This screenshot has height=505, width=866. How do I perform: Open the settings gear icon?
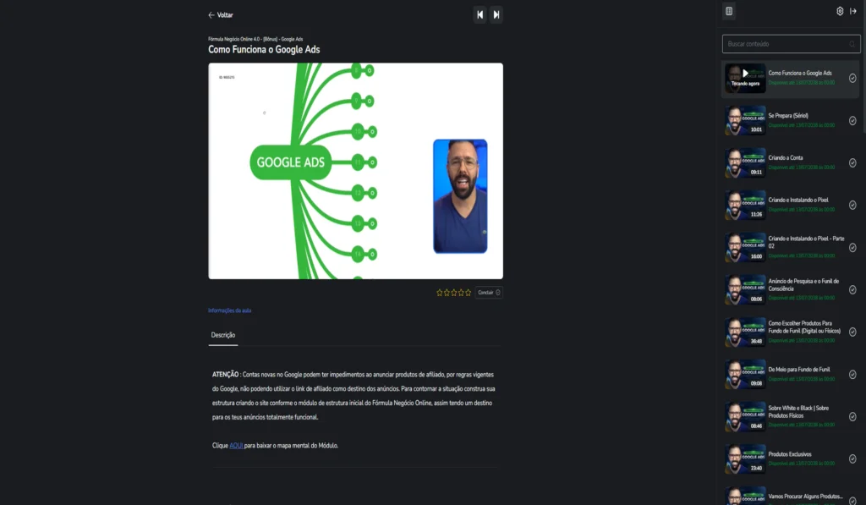(840, 11)
